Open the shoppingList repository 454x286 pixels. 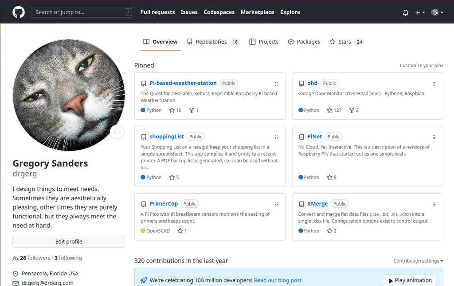[167, 137]
